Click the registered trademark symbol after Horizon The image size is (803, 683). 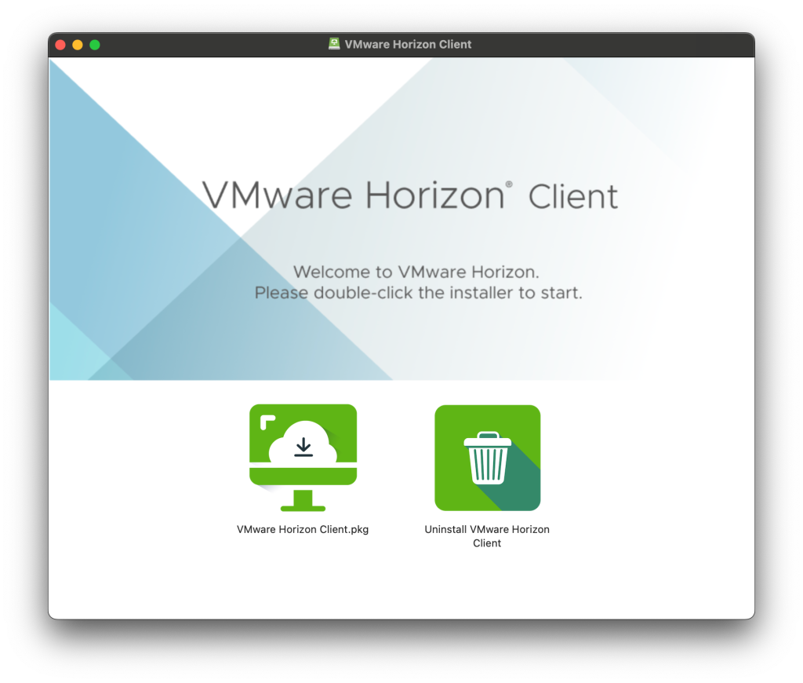pyautogui.click(x=509, y=184)
